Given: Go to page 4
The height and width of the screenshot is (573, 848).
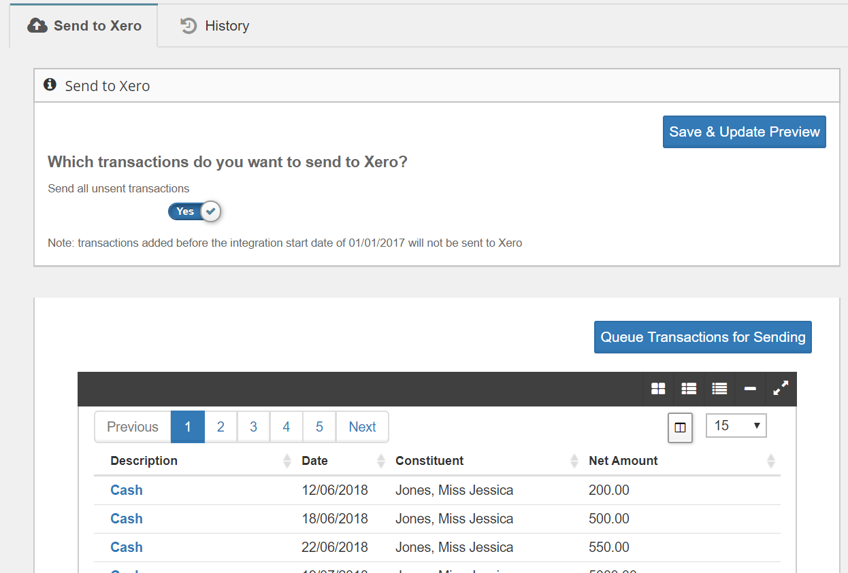Looking at the screenshot, I should click(x=286, y=427).
